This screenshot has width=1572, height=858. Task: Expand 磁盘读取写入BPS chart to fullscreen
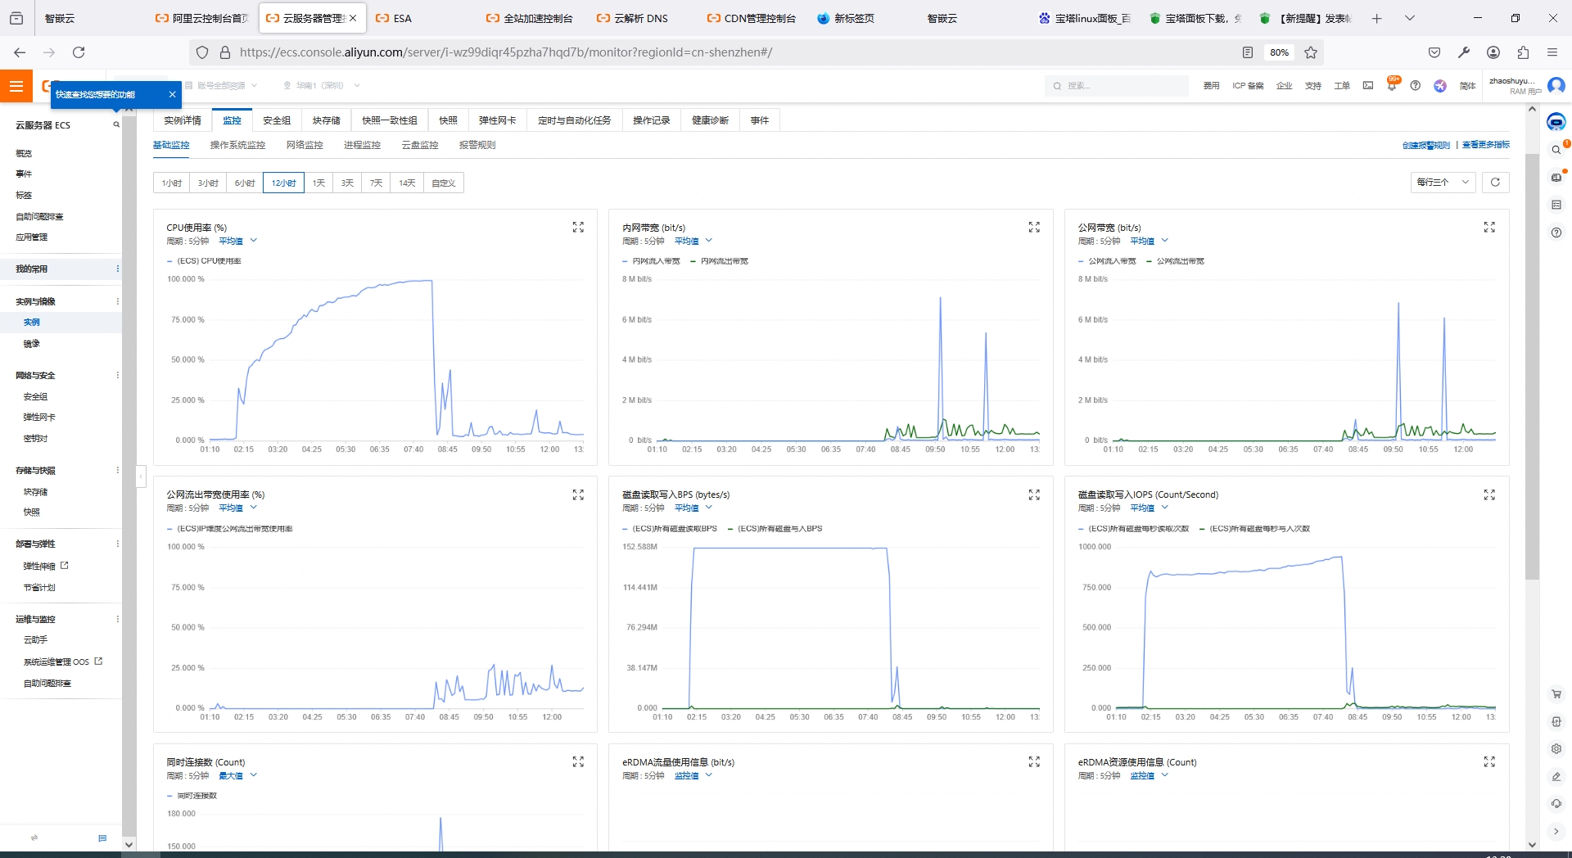[1034, 495]
